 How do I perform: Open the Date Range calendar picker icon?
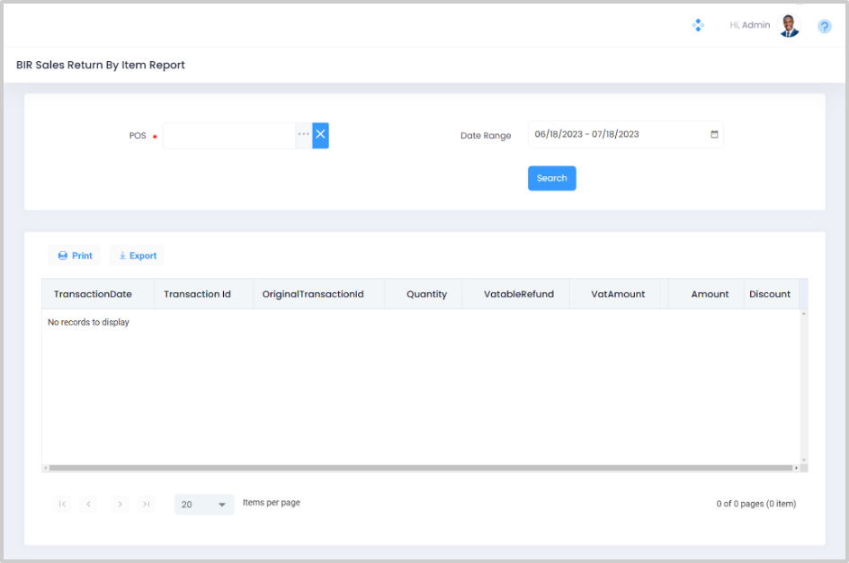[x=715, y=134]
